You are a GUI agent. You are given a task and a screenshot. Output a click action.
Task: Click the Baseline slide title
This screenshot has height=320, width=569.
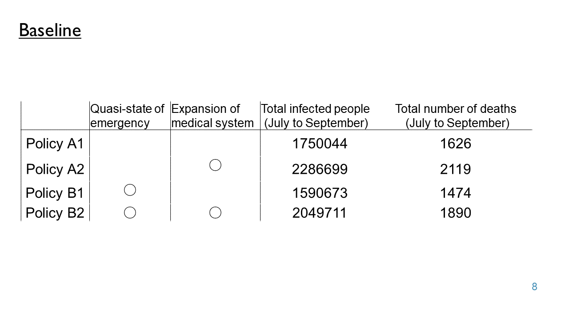pos(50,30)
